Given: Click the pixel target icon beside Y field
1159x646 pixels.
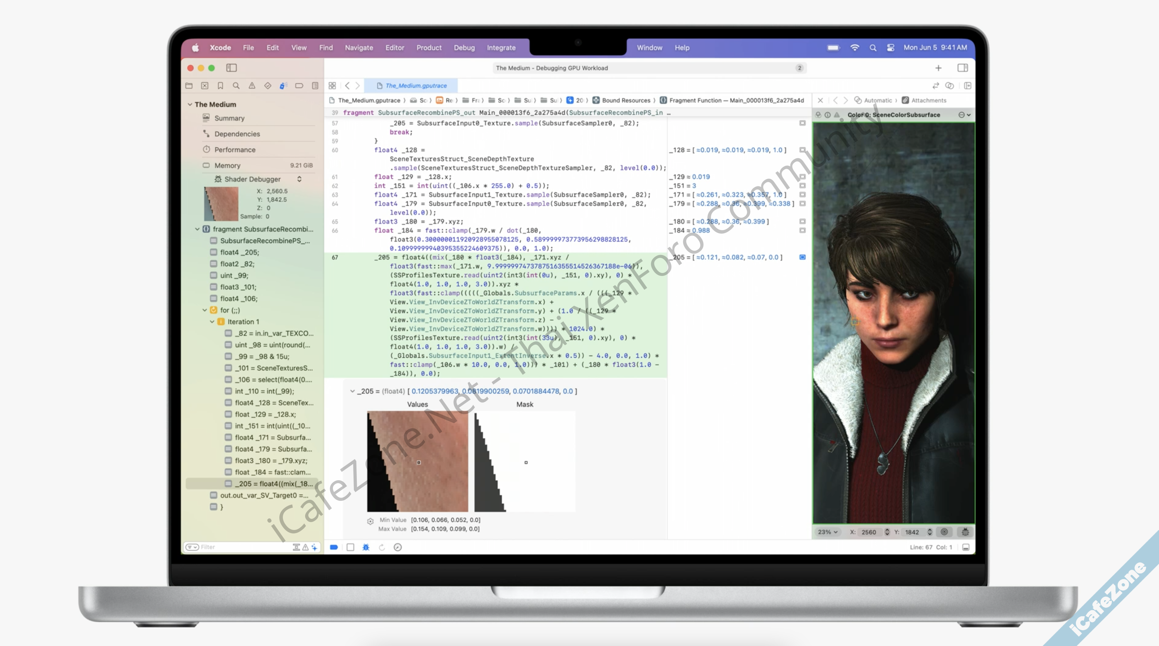Looking at the screenshot, I should click(x=944, y=532).
